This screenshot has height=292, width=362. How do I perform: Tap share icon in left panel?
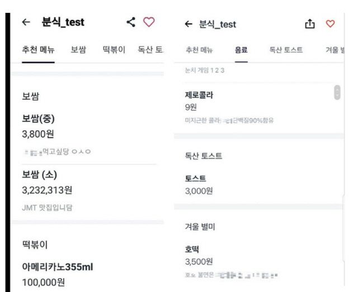click(131, 22)
